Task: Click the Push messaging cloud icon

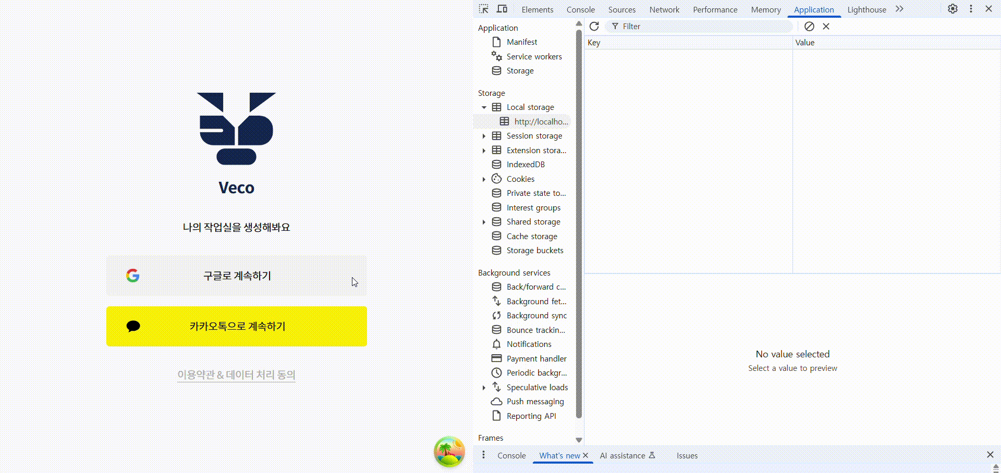Action: tap(496, 401)
